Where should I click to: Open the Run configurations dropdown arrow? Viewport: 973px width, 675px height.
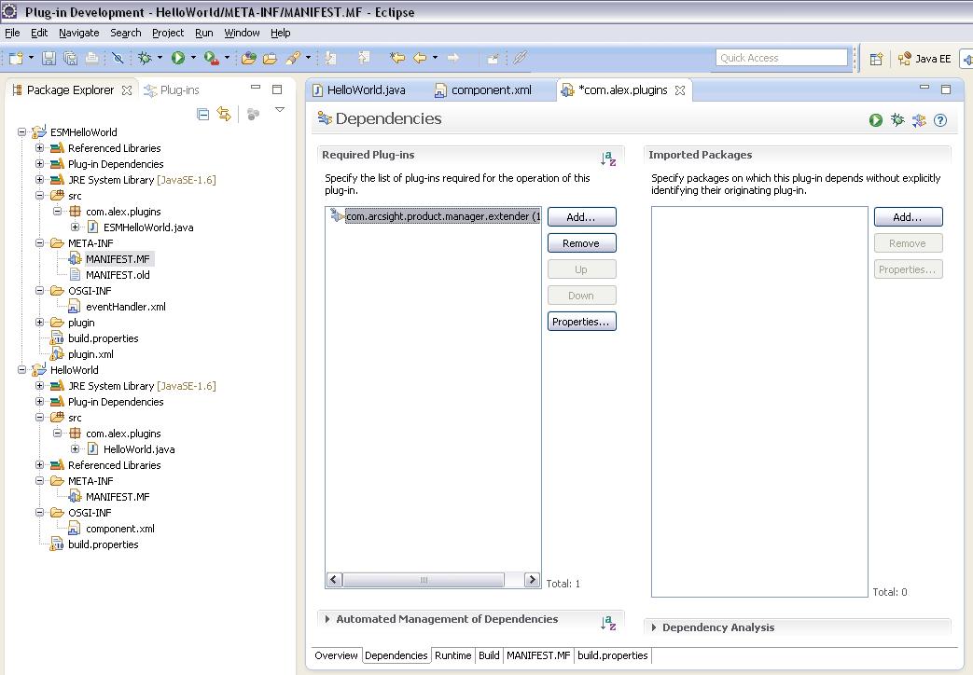pos(193,58)
